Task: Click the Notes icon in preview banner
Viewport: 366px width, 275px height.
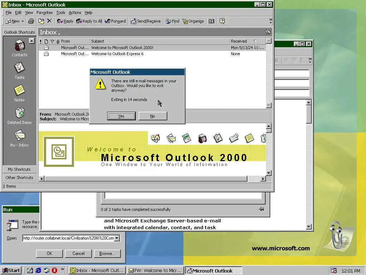Action: 249,138
